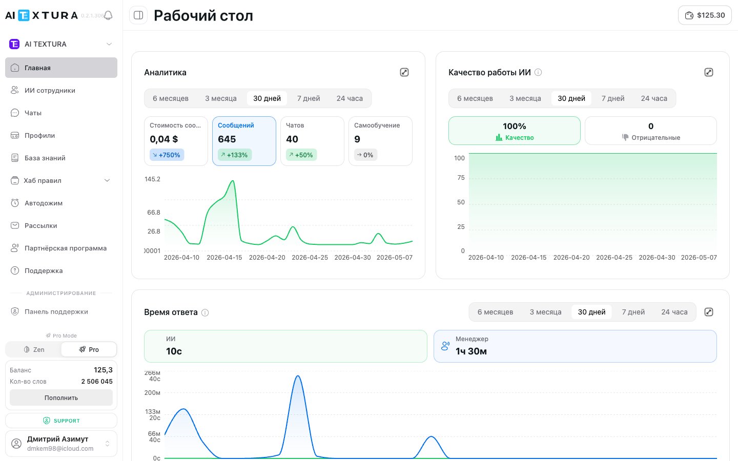Click the Пополнить button
738x461 pixels.
tap(61, 397)
